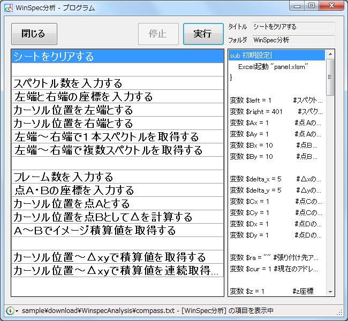Select 左端と右端の座標を入力する item
Image resolution: width=348 pixels, height=321 pixels.
point(117,97)
